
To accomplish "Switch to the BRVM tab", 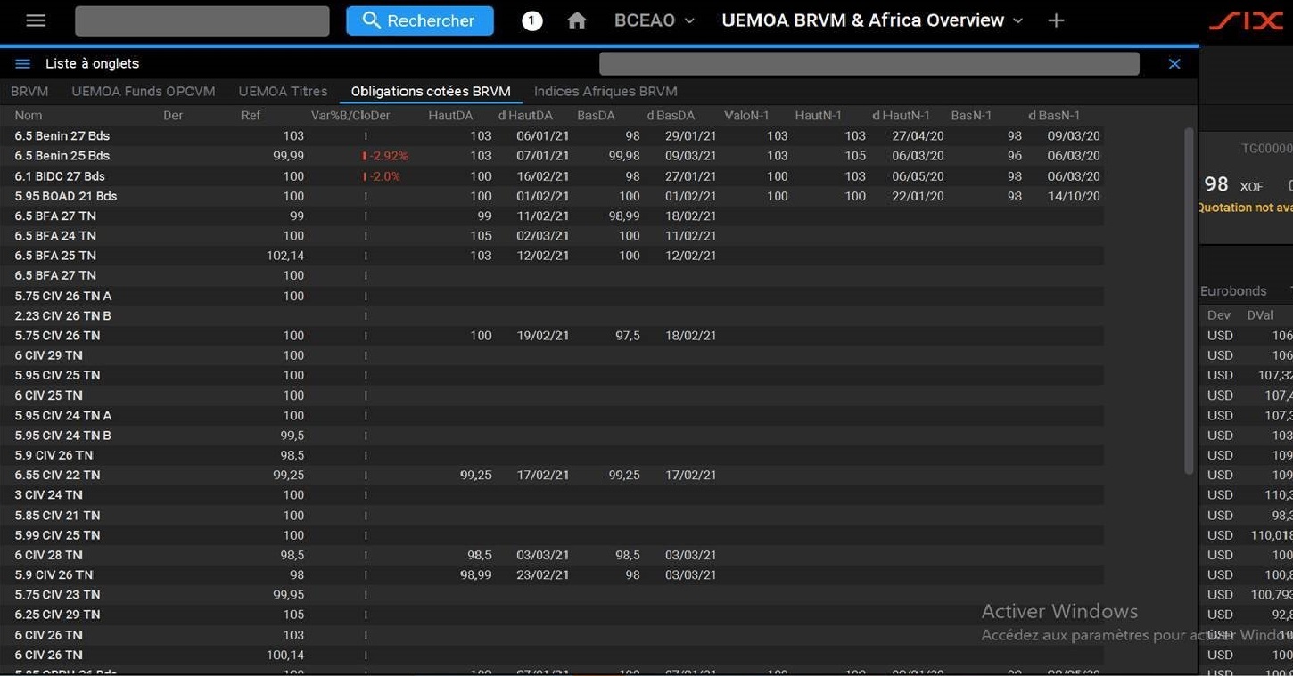I will [29, 91].
